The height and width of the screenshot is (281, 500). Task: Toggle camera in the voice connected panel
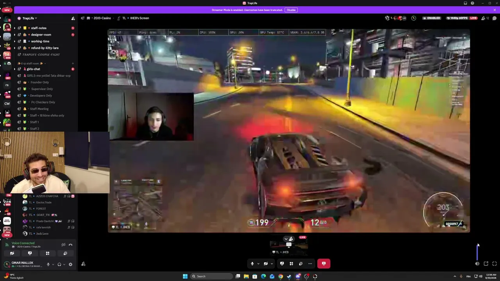[x=12, y=253]
